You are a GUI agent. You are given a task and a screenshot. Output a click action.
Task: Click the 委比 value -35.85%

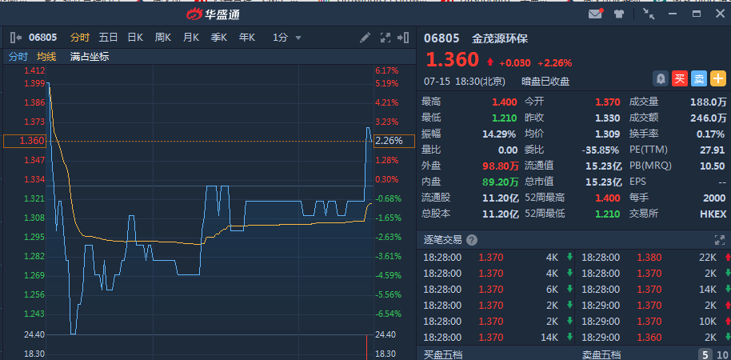click(x=601, y=150)
